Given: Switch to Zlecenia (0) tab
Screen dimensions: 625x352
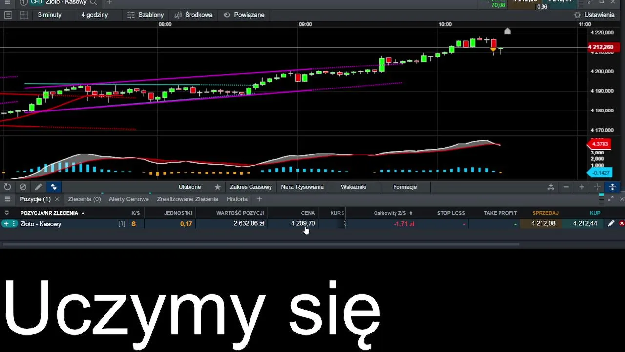Looking at the screenshot, I should 84,199.
